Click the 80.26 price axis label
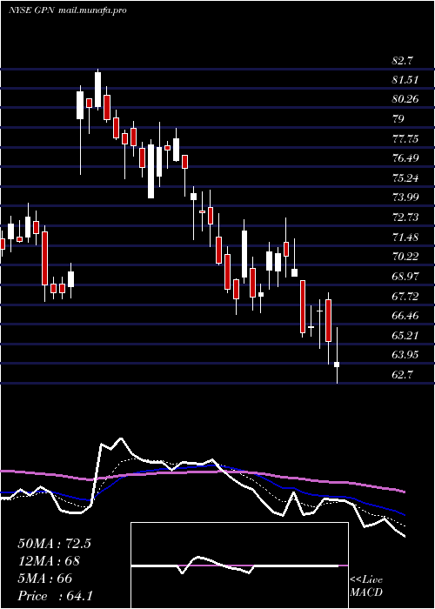The height and width of the screenshot is (609, 435). click(405, 99)
